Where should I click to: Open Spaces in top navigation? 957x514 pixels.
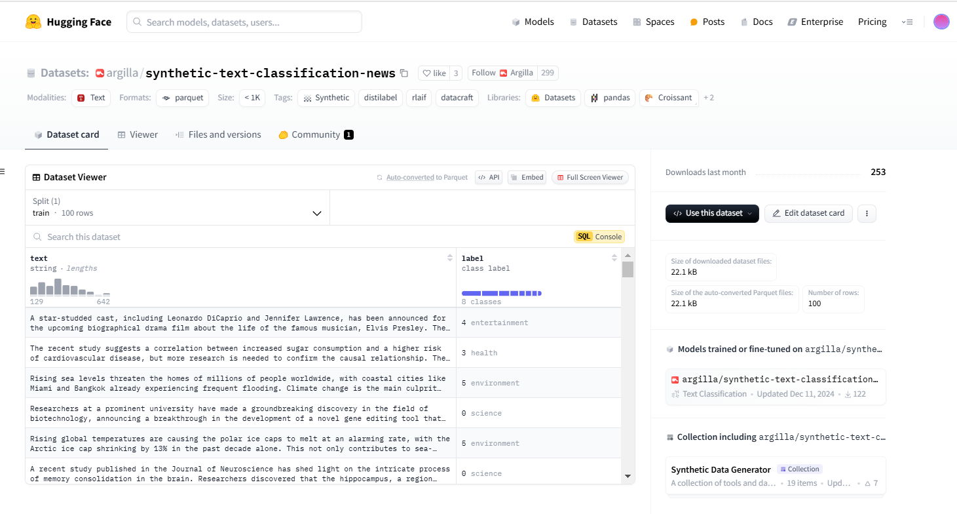(654, 22)
